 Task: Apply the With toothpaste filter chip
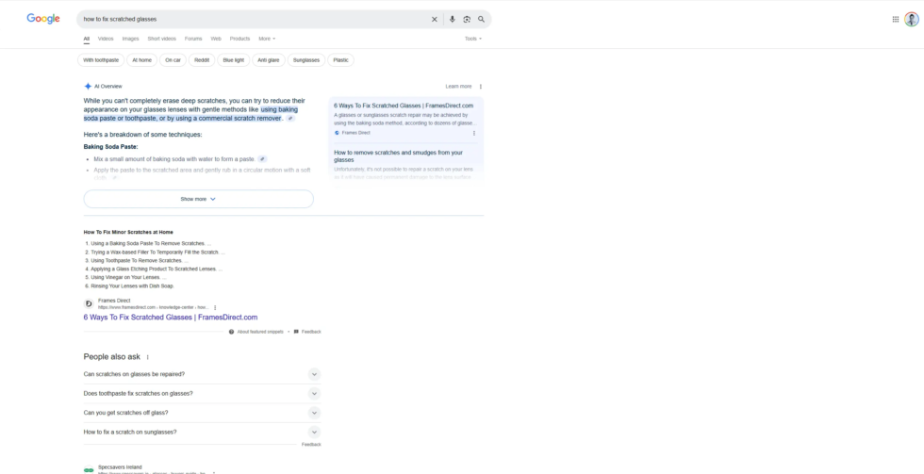101,60
